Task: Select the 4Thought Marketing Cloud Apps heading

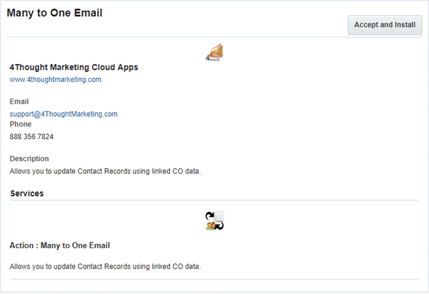Action: (74, 67)
